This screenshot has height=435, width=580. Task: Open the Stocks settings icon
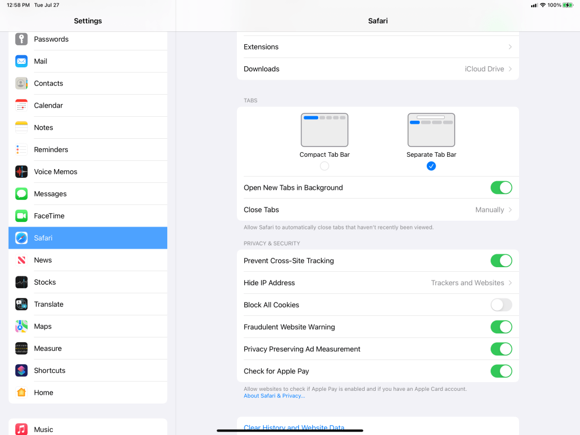(21, 282)
